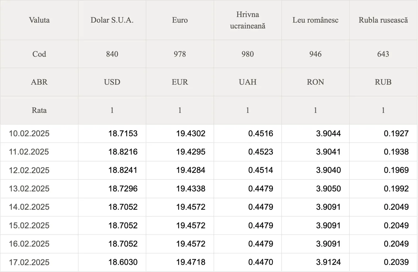Select the RON value 3.9124

(x=328, y=262)
